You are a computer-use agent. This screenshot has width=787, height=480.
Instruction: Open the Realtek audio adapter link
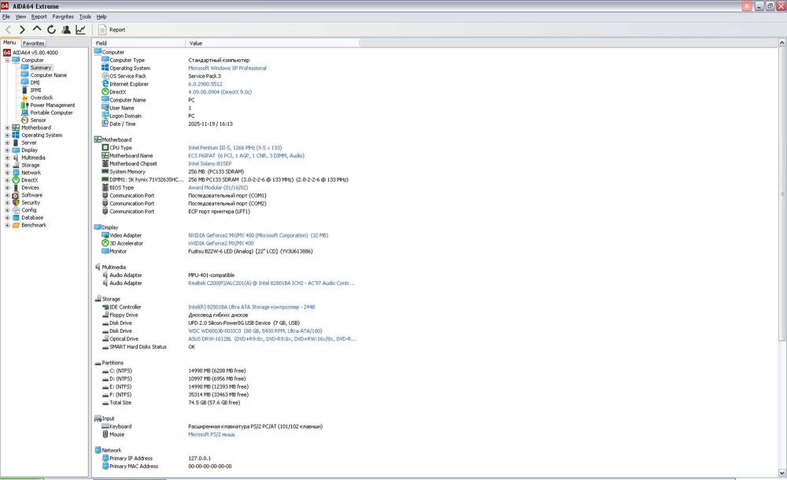pos(271,283)
